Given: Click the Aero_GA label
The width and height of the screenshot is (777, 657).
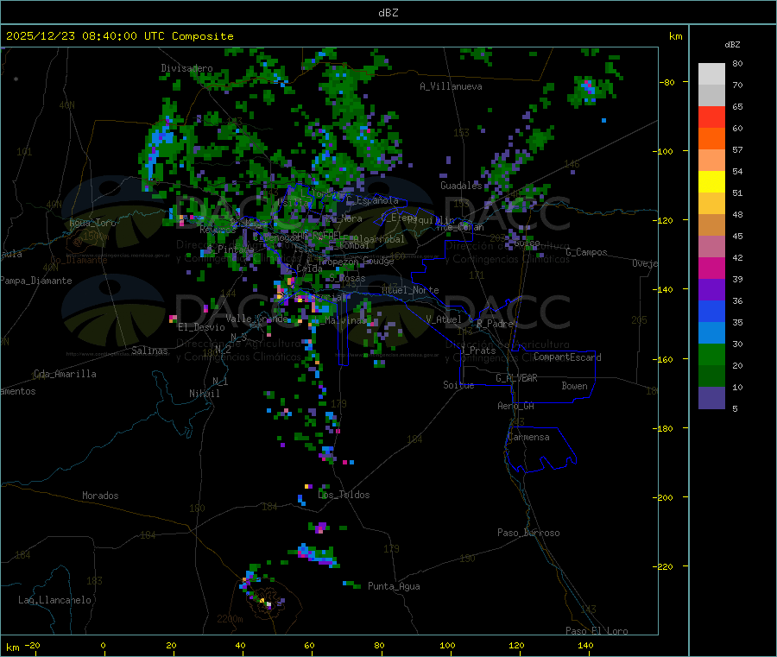Looking at the screenshot, I should tap(516, 406).
